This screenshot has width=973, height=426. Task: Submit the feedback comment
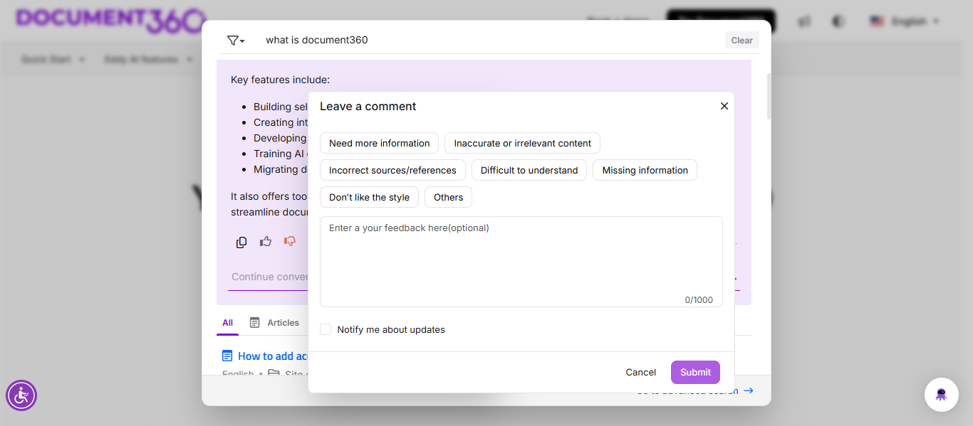point(695,372)
